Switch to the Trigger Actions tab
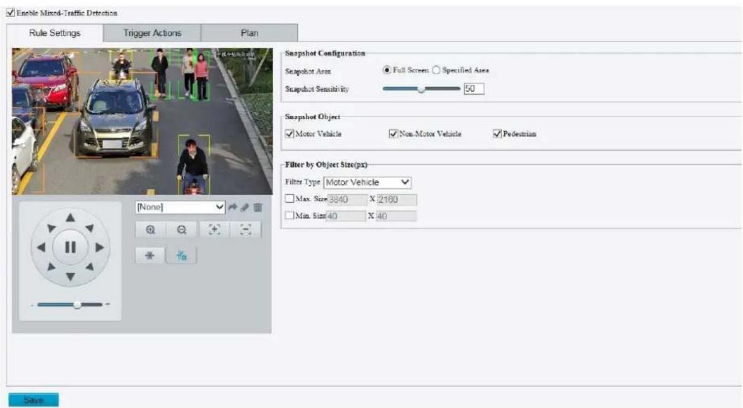Viewport: 743px width, 408px height. (152, 33)
